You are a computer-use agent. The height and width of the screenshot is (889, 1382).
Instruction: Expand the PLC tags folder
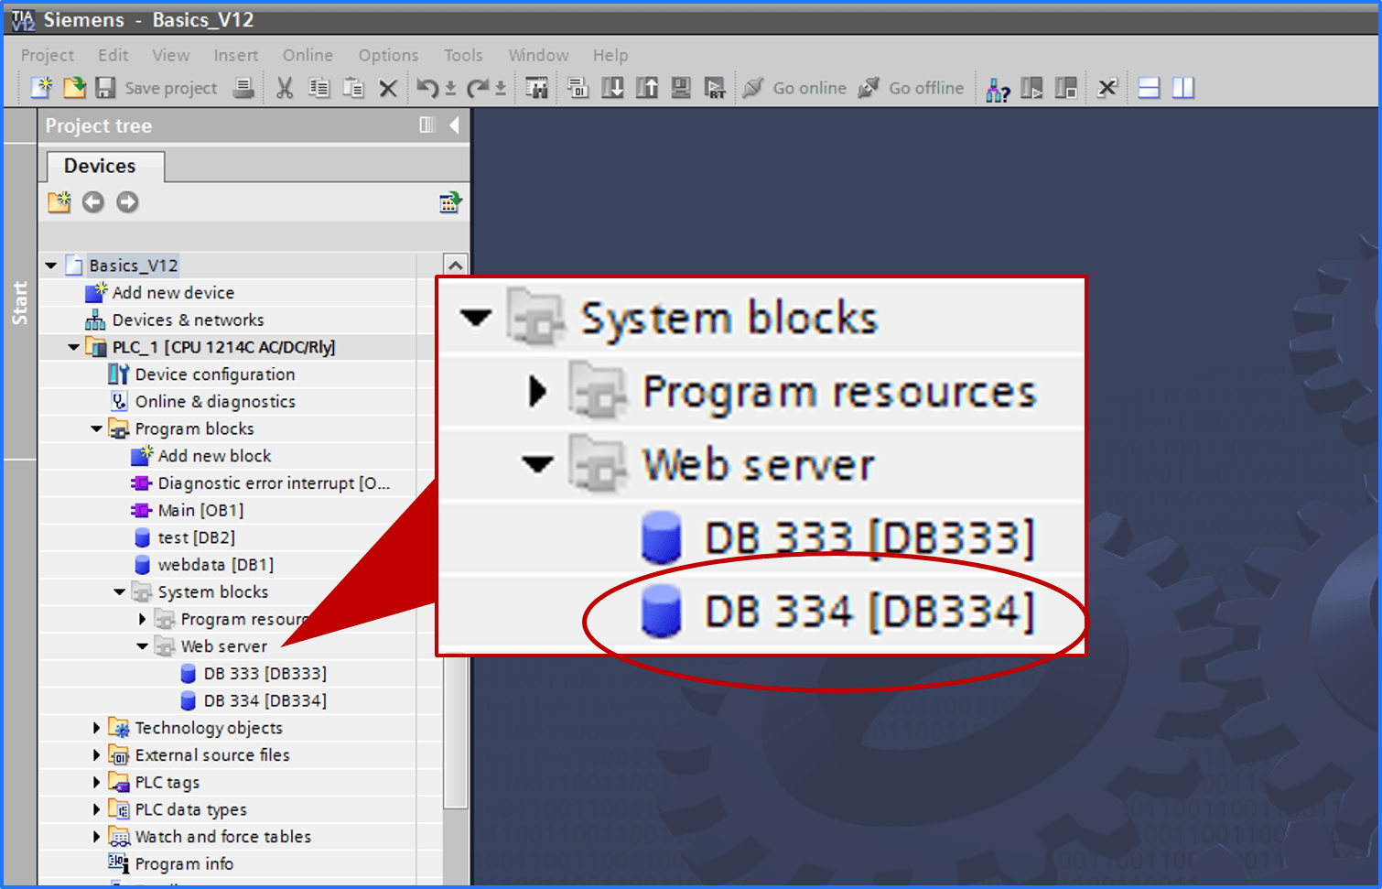pyautogui.click(x=96, y=782)
